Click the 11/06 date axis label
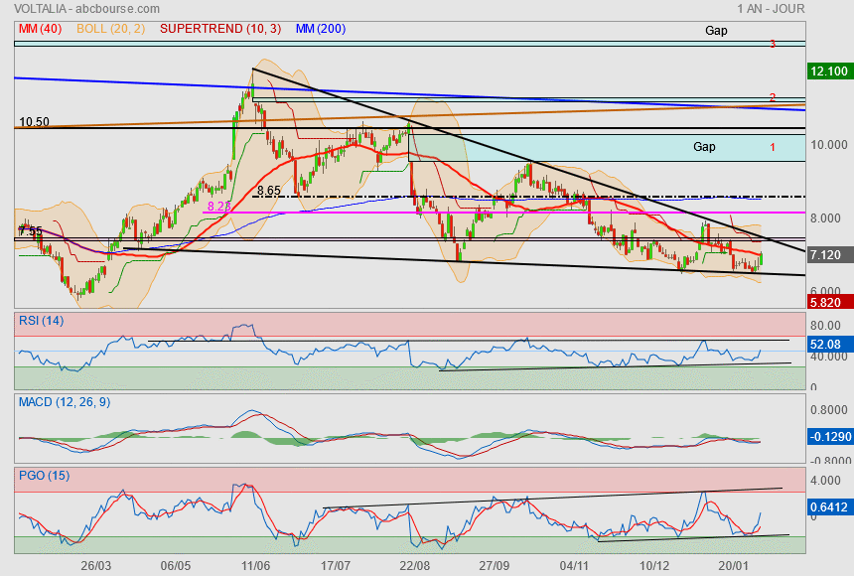Screen dimensions: 854x576 click(255, 566)
